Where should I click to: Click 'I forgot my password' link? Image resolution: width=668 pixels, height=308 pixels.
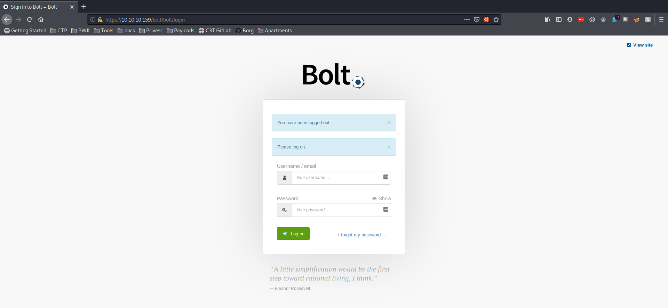(x=362, y=235)
